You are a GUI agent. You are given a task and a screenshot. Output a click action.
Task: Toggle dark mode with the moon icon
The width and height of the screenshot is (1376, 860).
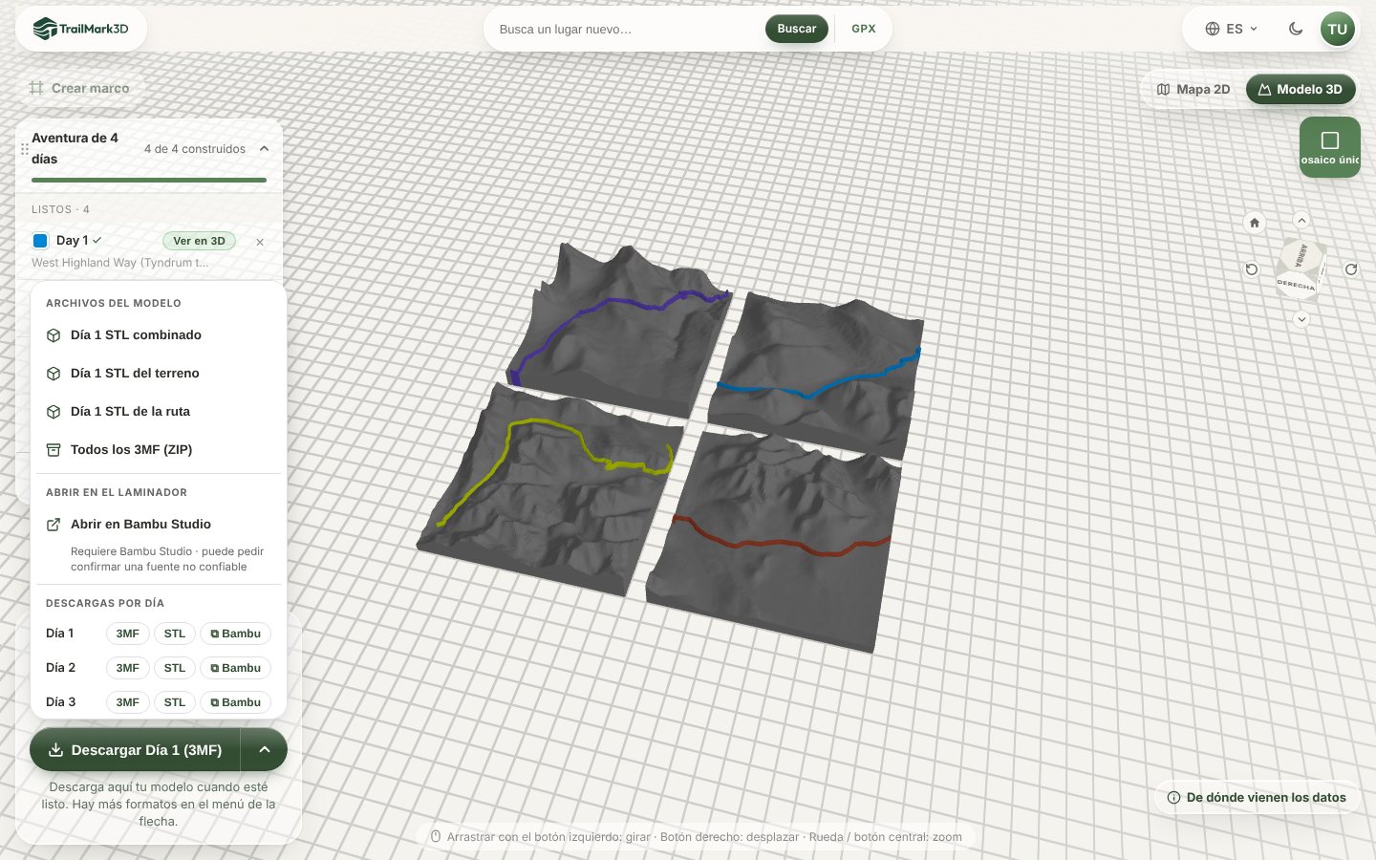pyautogui.click(x=1296, y=29)
